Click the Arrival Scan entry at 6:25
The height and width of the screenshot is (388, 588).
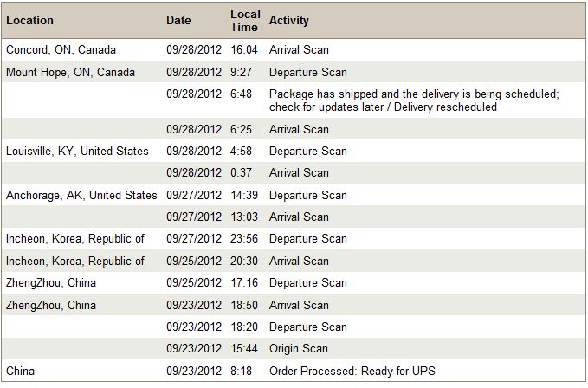pyautogui.click(x=299, y=129)
